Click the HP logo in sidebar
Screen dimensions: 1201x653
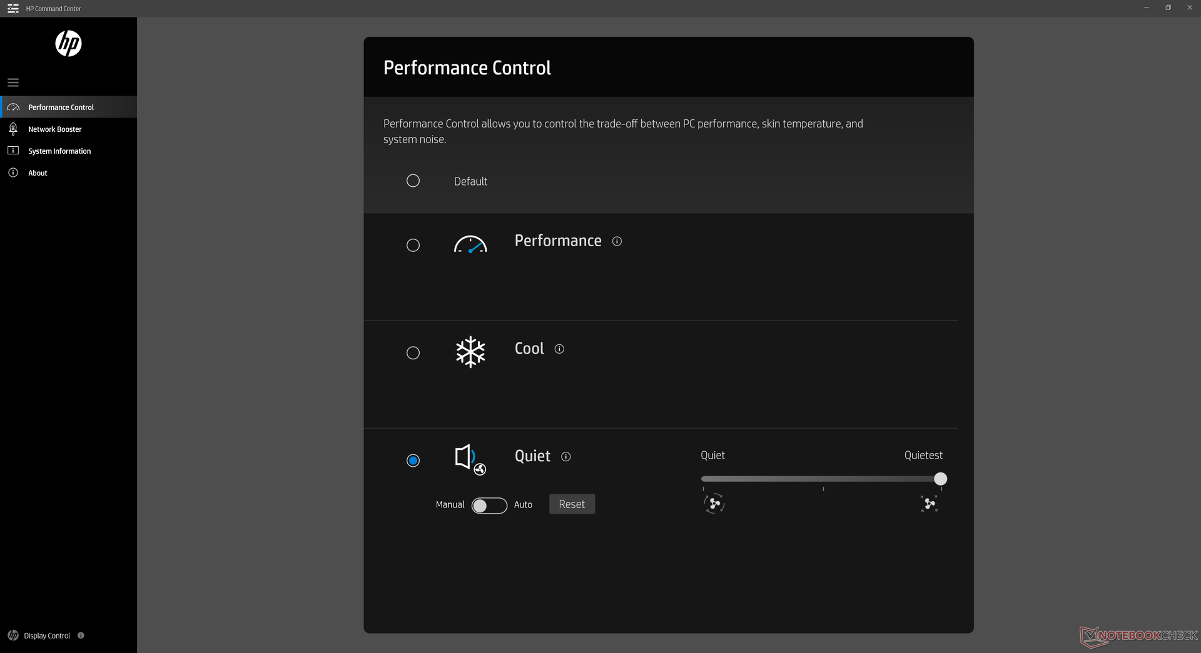click(x=68, y=44)
